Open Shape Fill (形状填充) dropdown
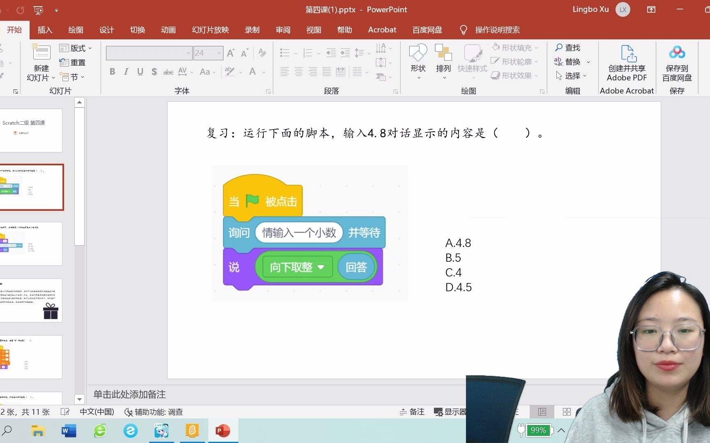710x443 pixels. tap(515, 48)
